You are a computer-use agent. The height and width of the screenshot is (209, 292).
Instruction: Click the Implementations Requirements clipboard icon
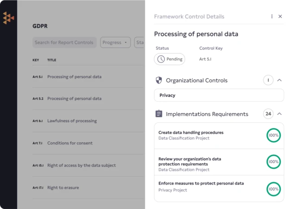pos(159,114)
